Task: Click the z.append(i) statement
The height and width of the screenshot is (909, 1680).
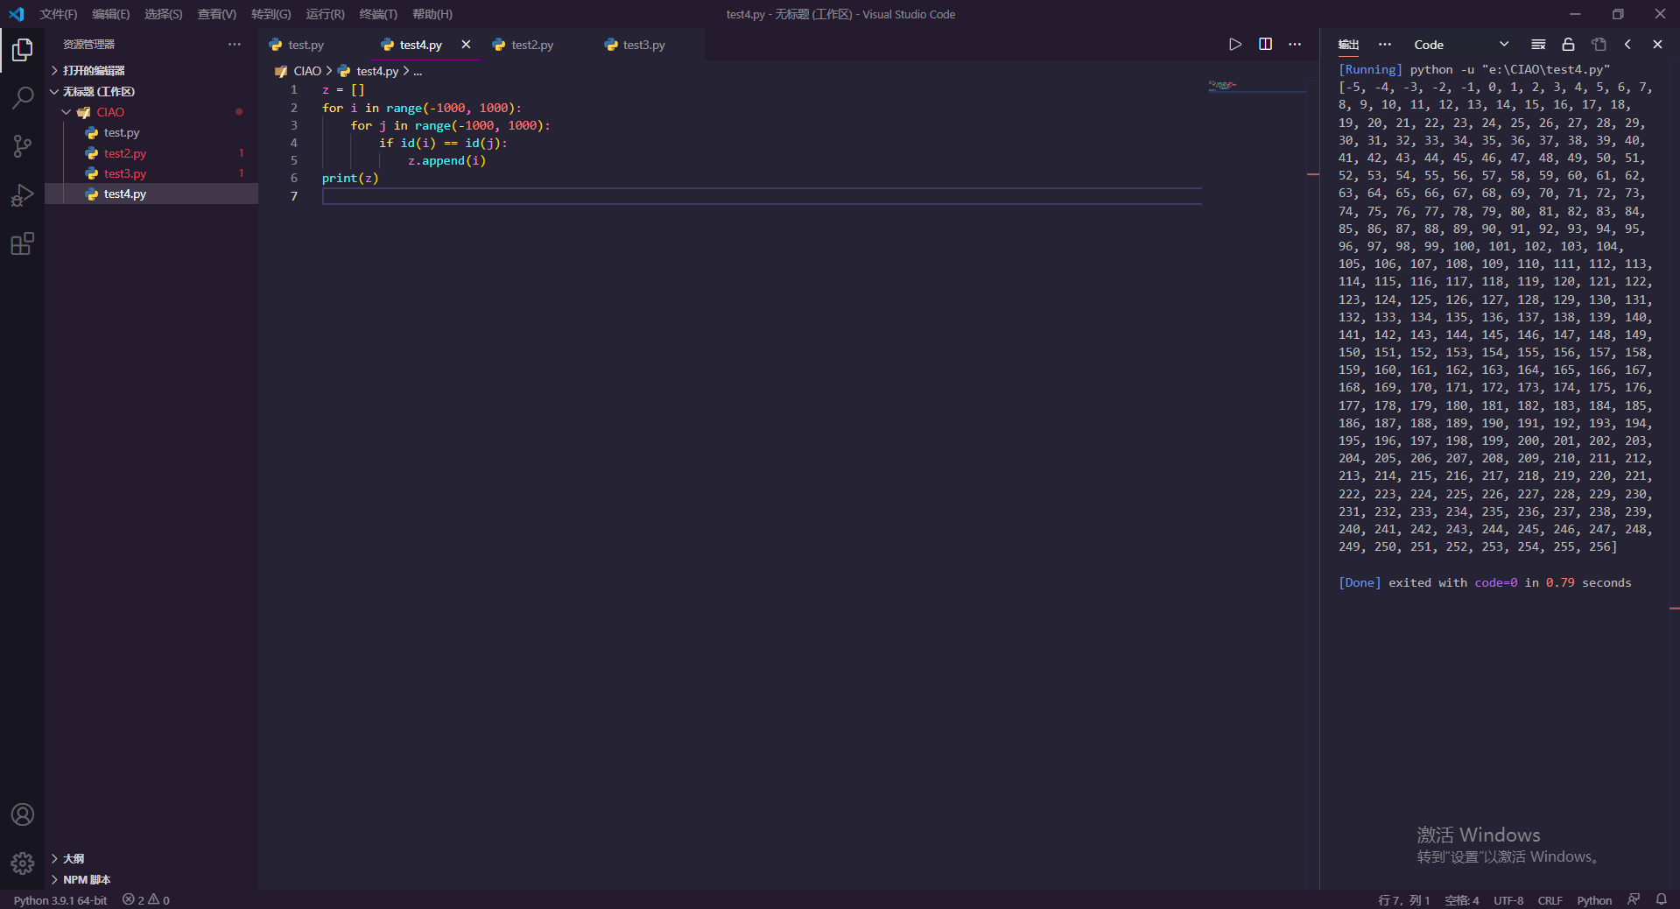Action: (x=446, y=160)
